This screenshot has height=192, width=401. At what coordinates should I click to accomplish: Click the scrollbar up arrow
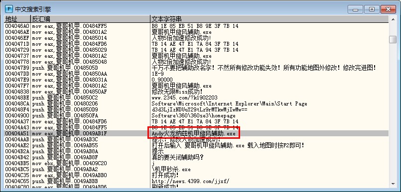click(393, 19)
